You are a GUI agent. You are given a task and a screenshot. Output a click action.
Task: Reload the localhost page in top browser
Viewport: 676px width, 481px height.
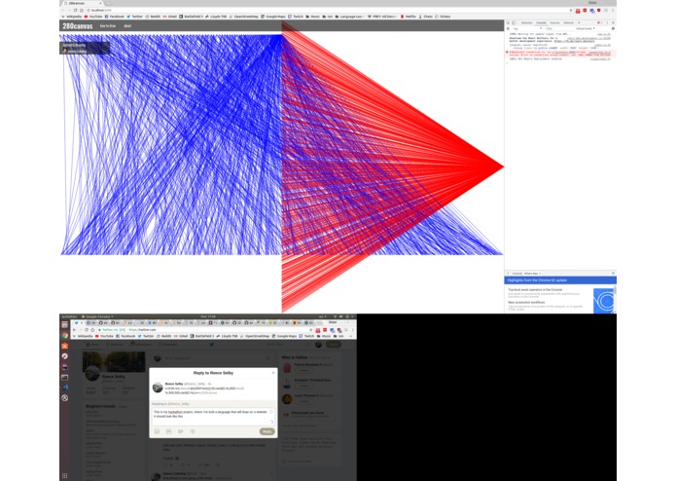(76, 10)
